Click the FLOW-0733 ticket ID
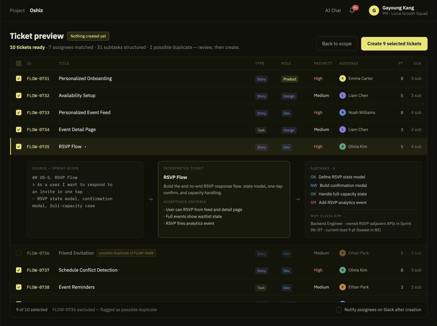This screenshot has height=326, width=437. point(38,113)
